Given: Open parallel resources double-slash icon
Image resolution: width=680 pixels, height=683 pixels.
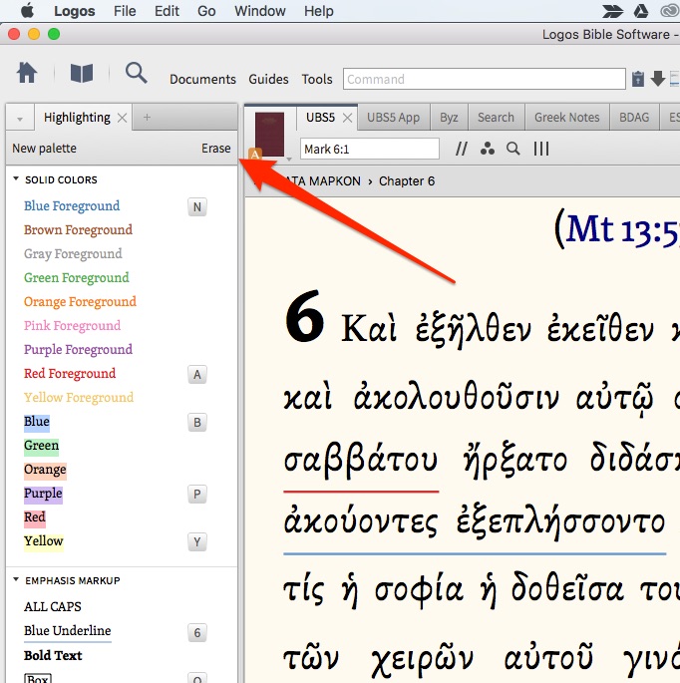Looking at the screenshot, I should [461, 149].
